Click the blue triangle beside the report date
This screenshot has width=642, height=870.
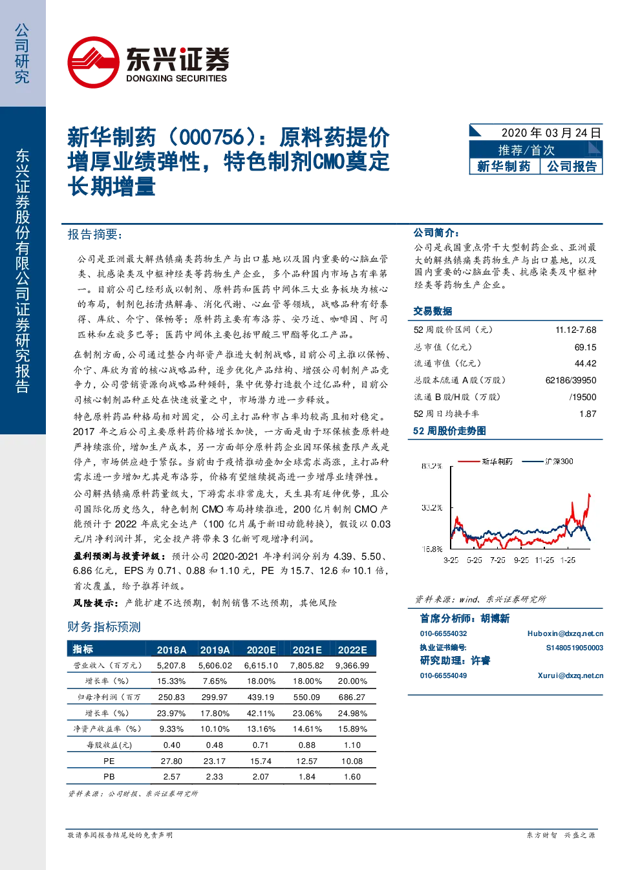point(476,131)
